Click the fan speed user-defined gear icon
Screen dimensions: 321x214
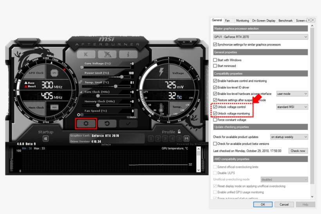(x=79, y=115)
